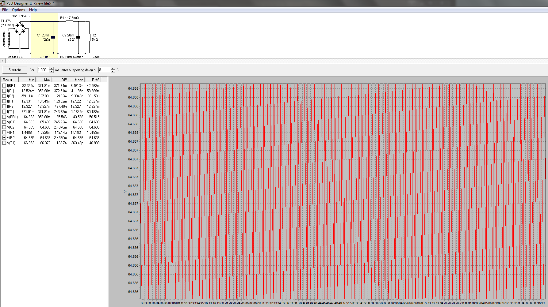Increase simulation duration with up arrow

pyautogui.click(x=52, y=68)
